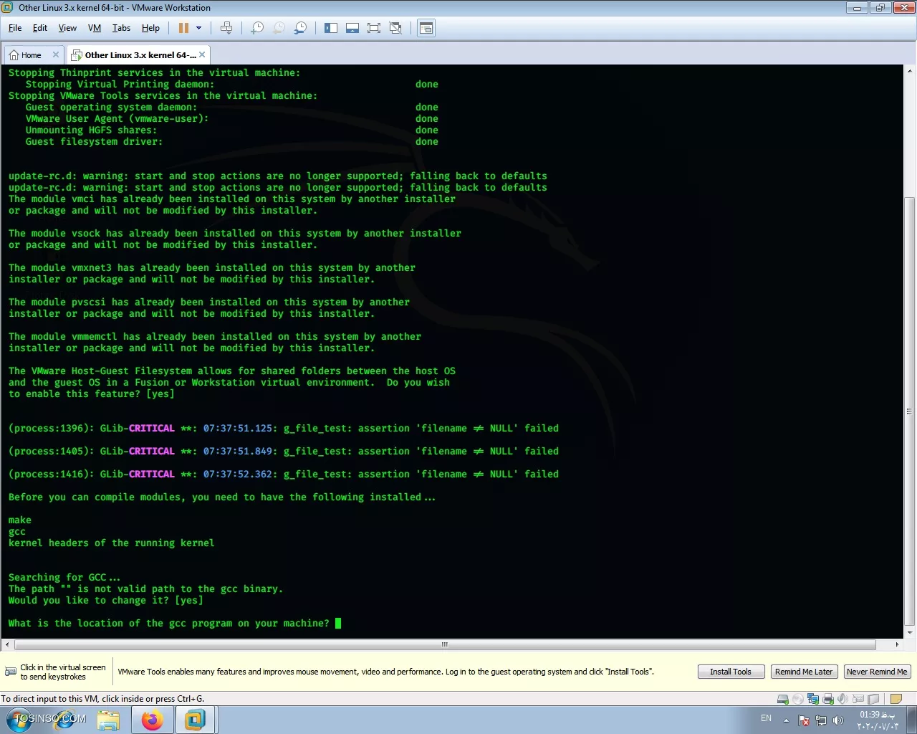
Task: Open the snapshot manager icon
Action: [300, 28]
